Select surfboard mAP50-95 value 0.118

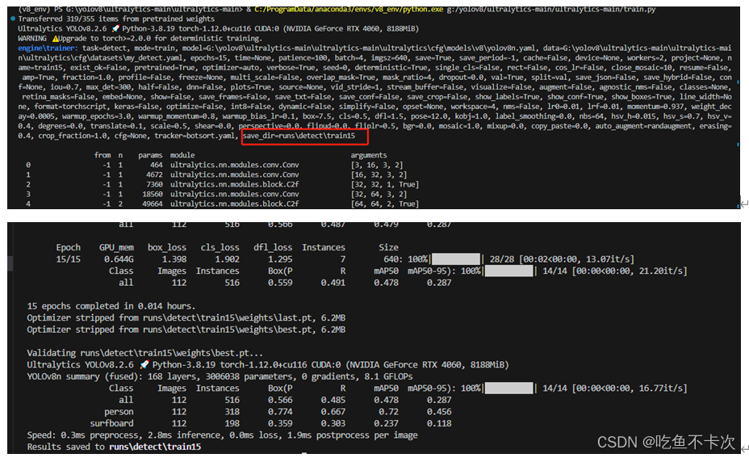pyautogui.click(x=439, y=423)
